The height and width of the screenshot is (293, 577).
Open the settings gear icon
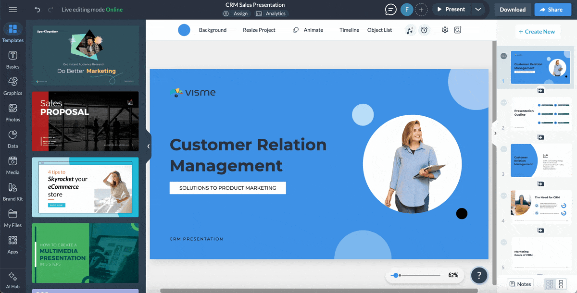point(445,30)
